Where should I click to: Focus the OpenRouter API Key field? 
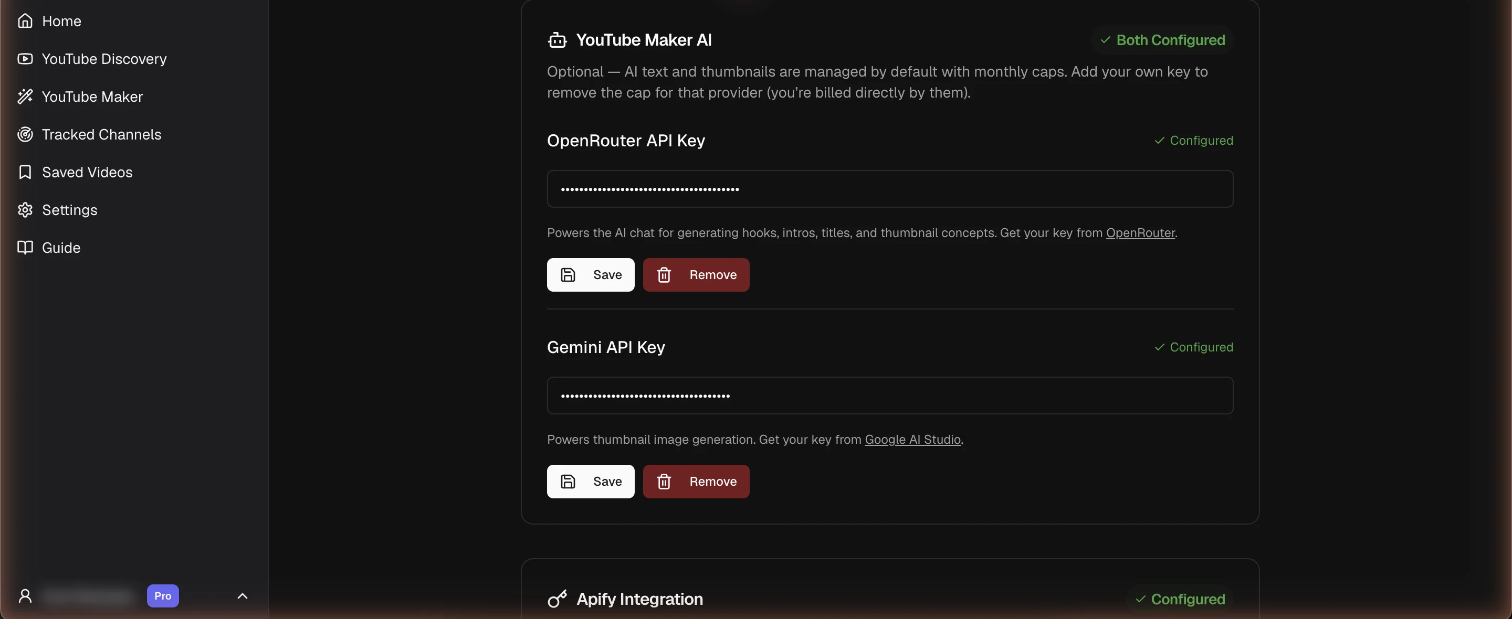coord(890,189)
